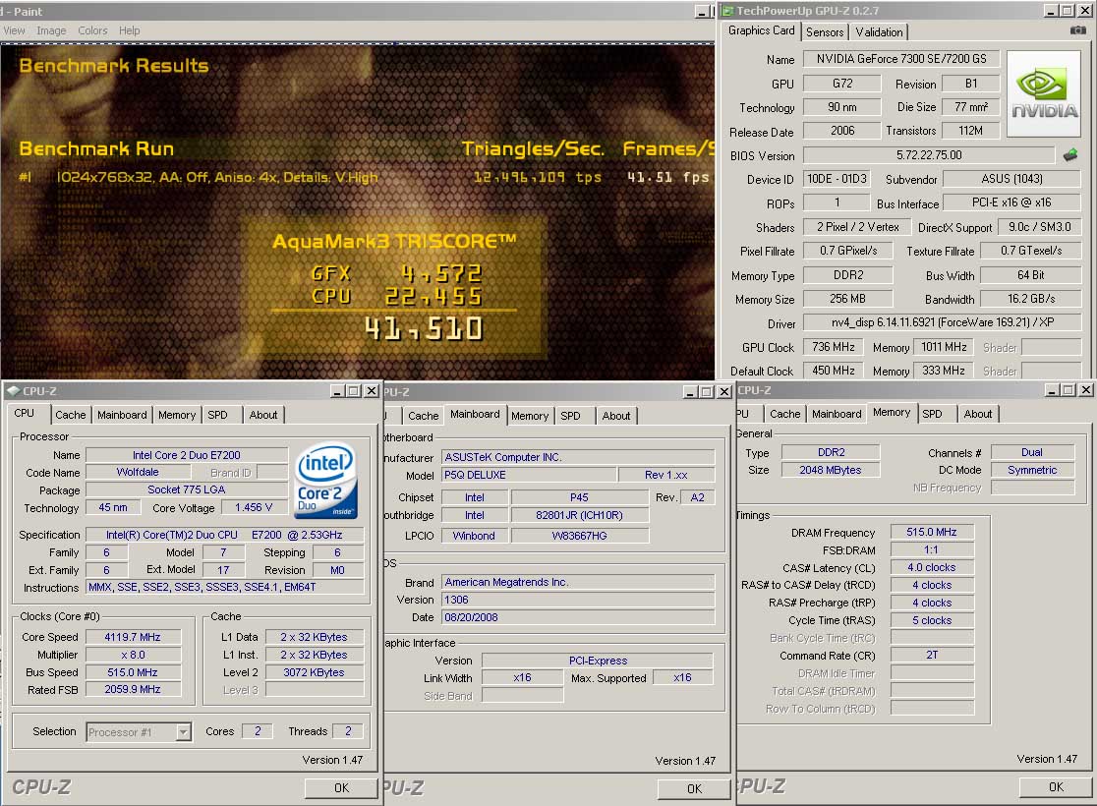1097x806 pixels.
Task: Select the CPU tab in left CPU-Z window
Action: click(25, 413)
